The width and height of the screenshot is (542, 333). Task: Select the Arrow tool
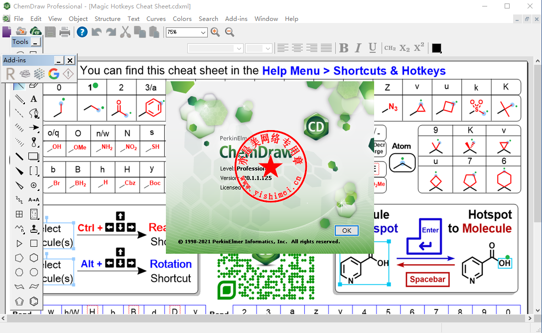tap(33, 128)
